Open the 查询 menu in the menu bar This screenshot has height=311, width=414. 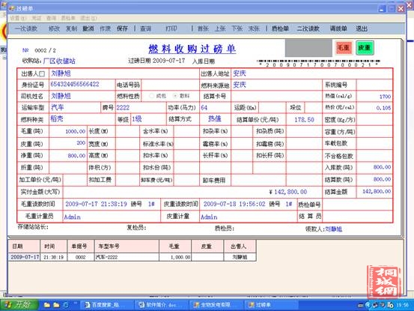[51, 18]
